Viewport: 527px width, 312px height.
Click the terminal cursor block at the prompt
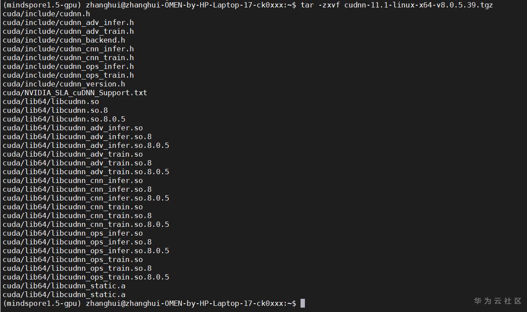tap(302, 303)
